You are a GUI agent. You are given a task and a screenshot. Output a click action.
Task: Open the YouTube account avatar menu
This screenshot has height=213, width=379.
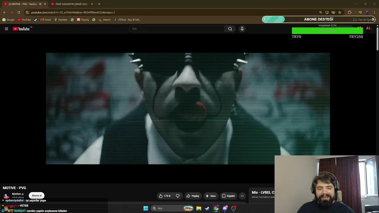pos(369,29)
